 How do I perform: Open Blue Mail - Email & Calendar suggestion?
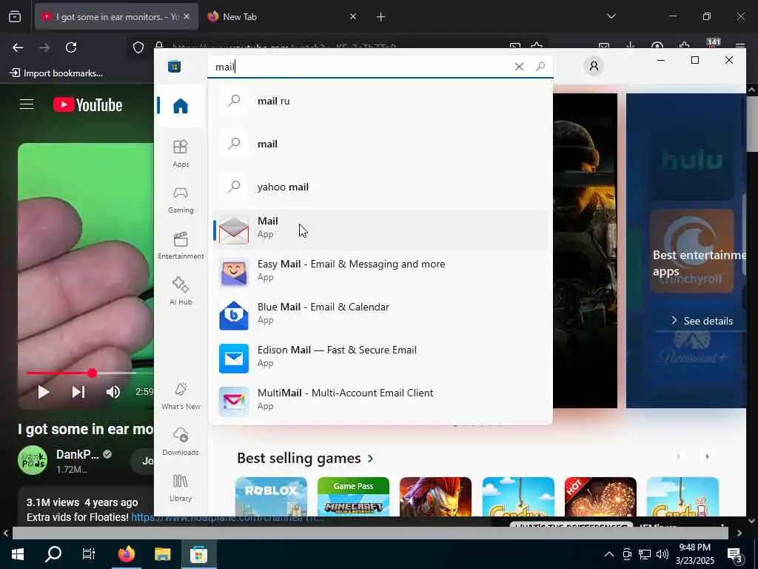(x=380, y=315)
